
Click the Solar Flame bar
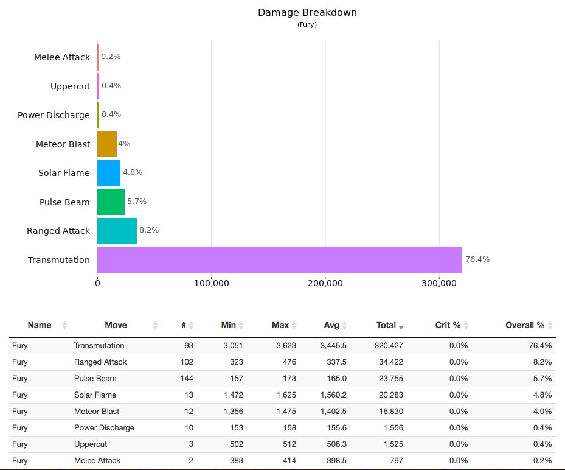108,173
